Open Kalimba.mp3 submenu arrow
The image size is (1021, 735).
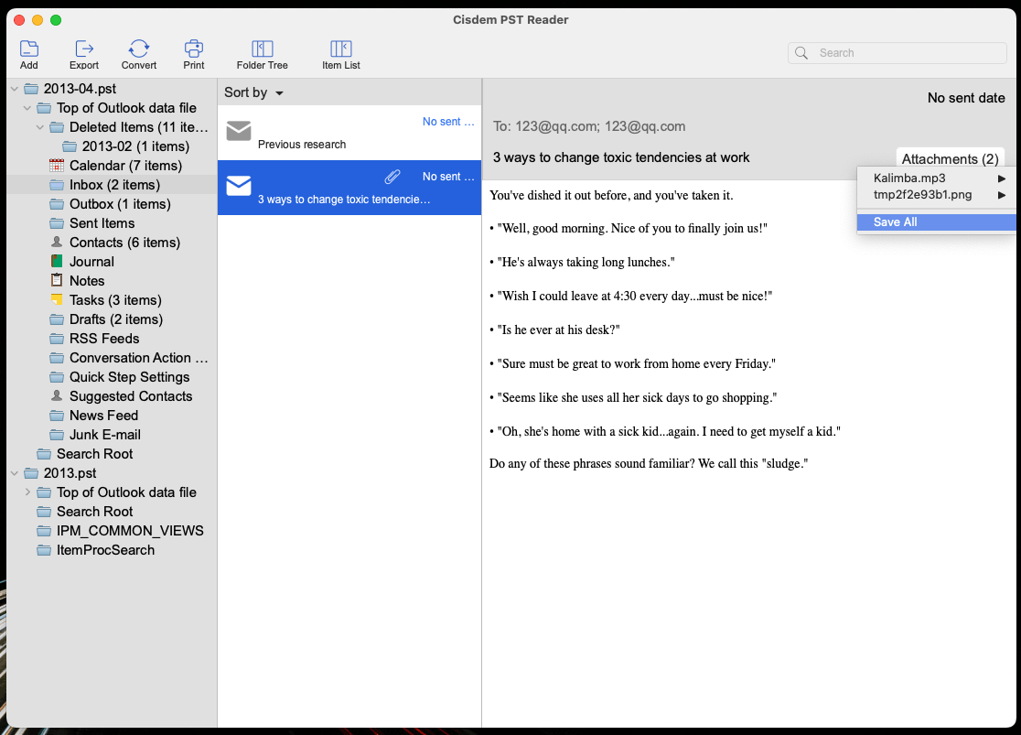pos(1002,178)
